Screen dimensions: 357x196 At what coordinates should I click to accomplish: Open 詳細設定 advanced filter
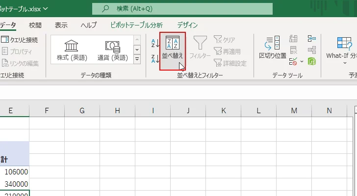pyautogui.click(x=230, y=63)
